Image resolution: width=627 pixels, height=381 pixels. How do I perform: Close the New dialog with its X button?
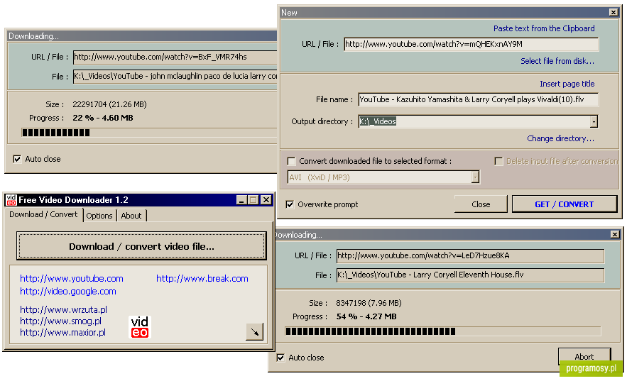[x=614, y=12]
